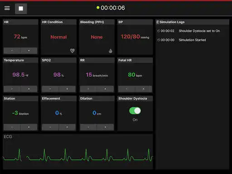Increase RR breath rate with plus
232x174 pixels.
coord(105,89)
